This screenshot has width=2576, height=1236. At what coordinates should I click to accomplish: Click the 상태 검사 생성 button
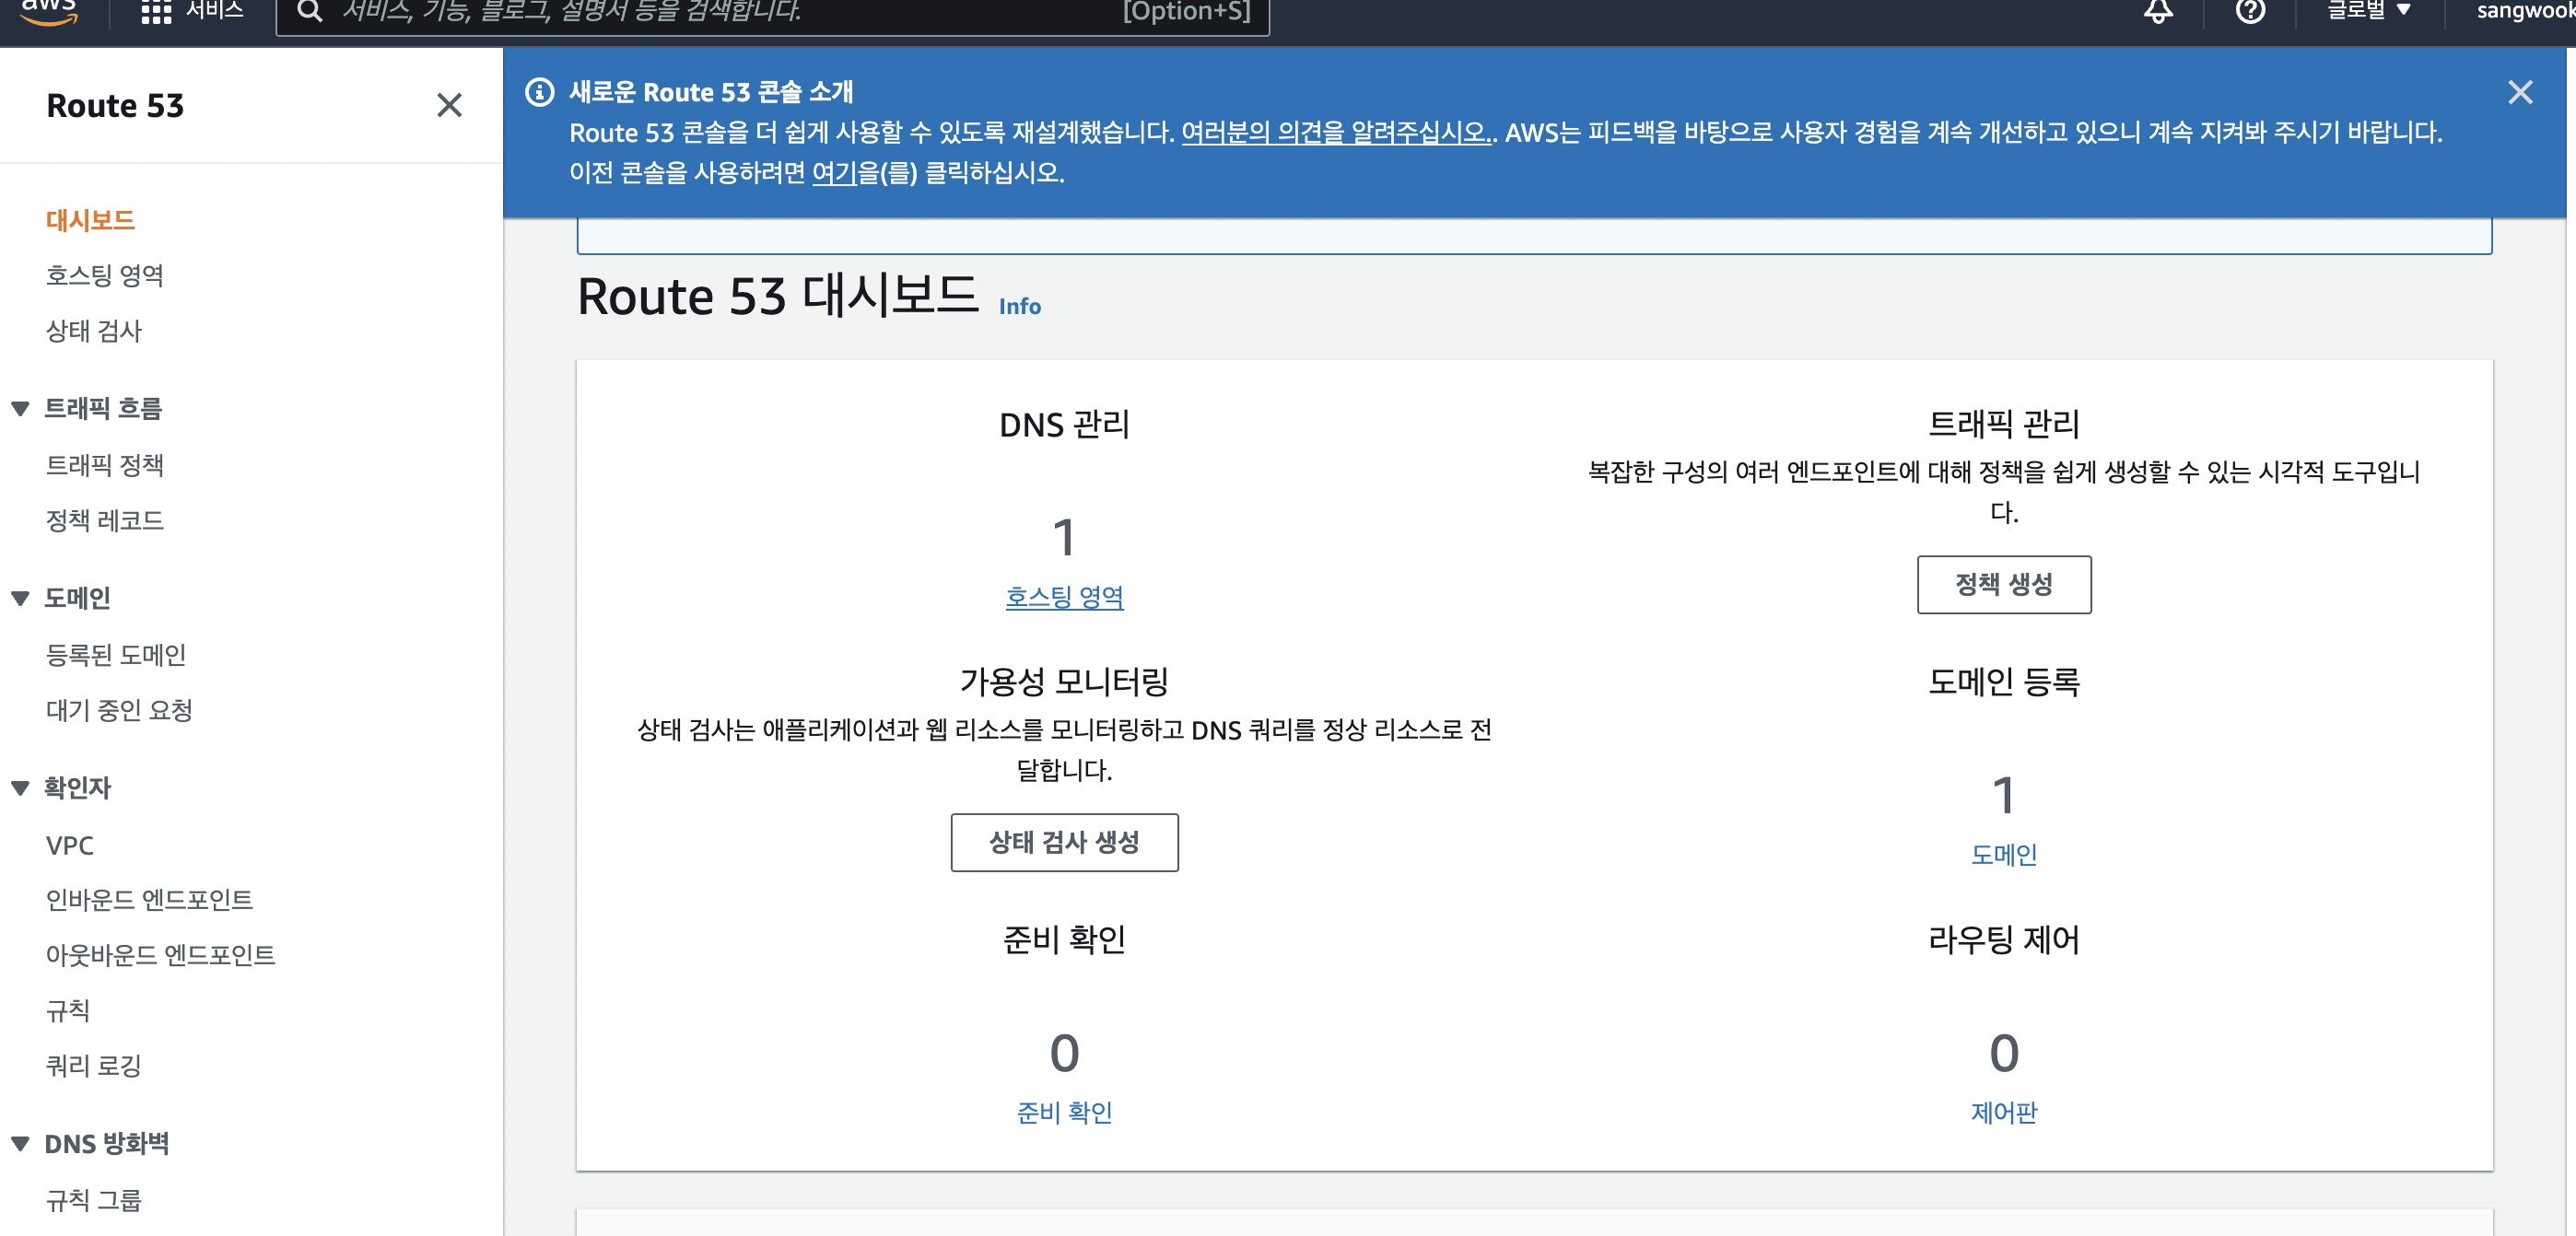pos(1064,842)
